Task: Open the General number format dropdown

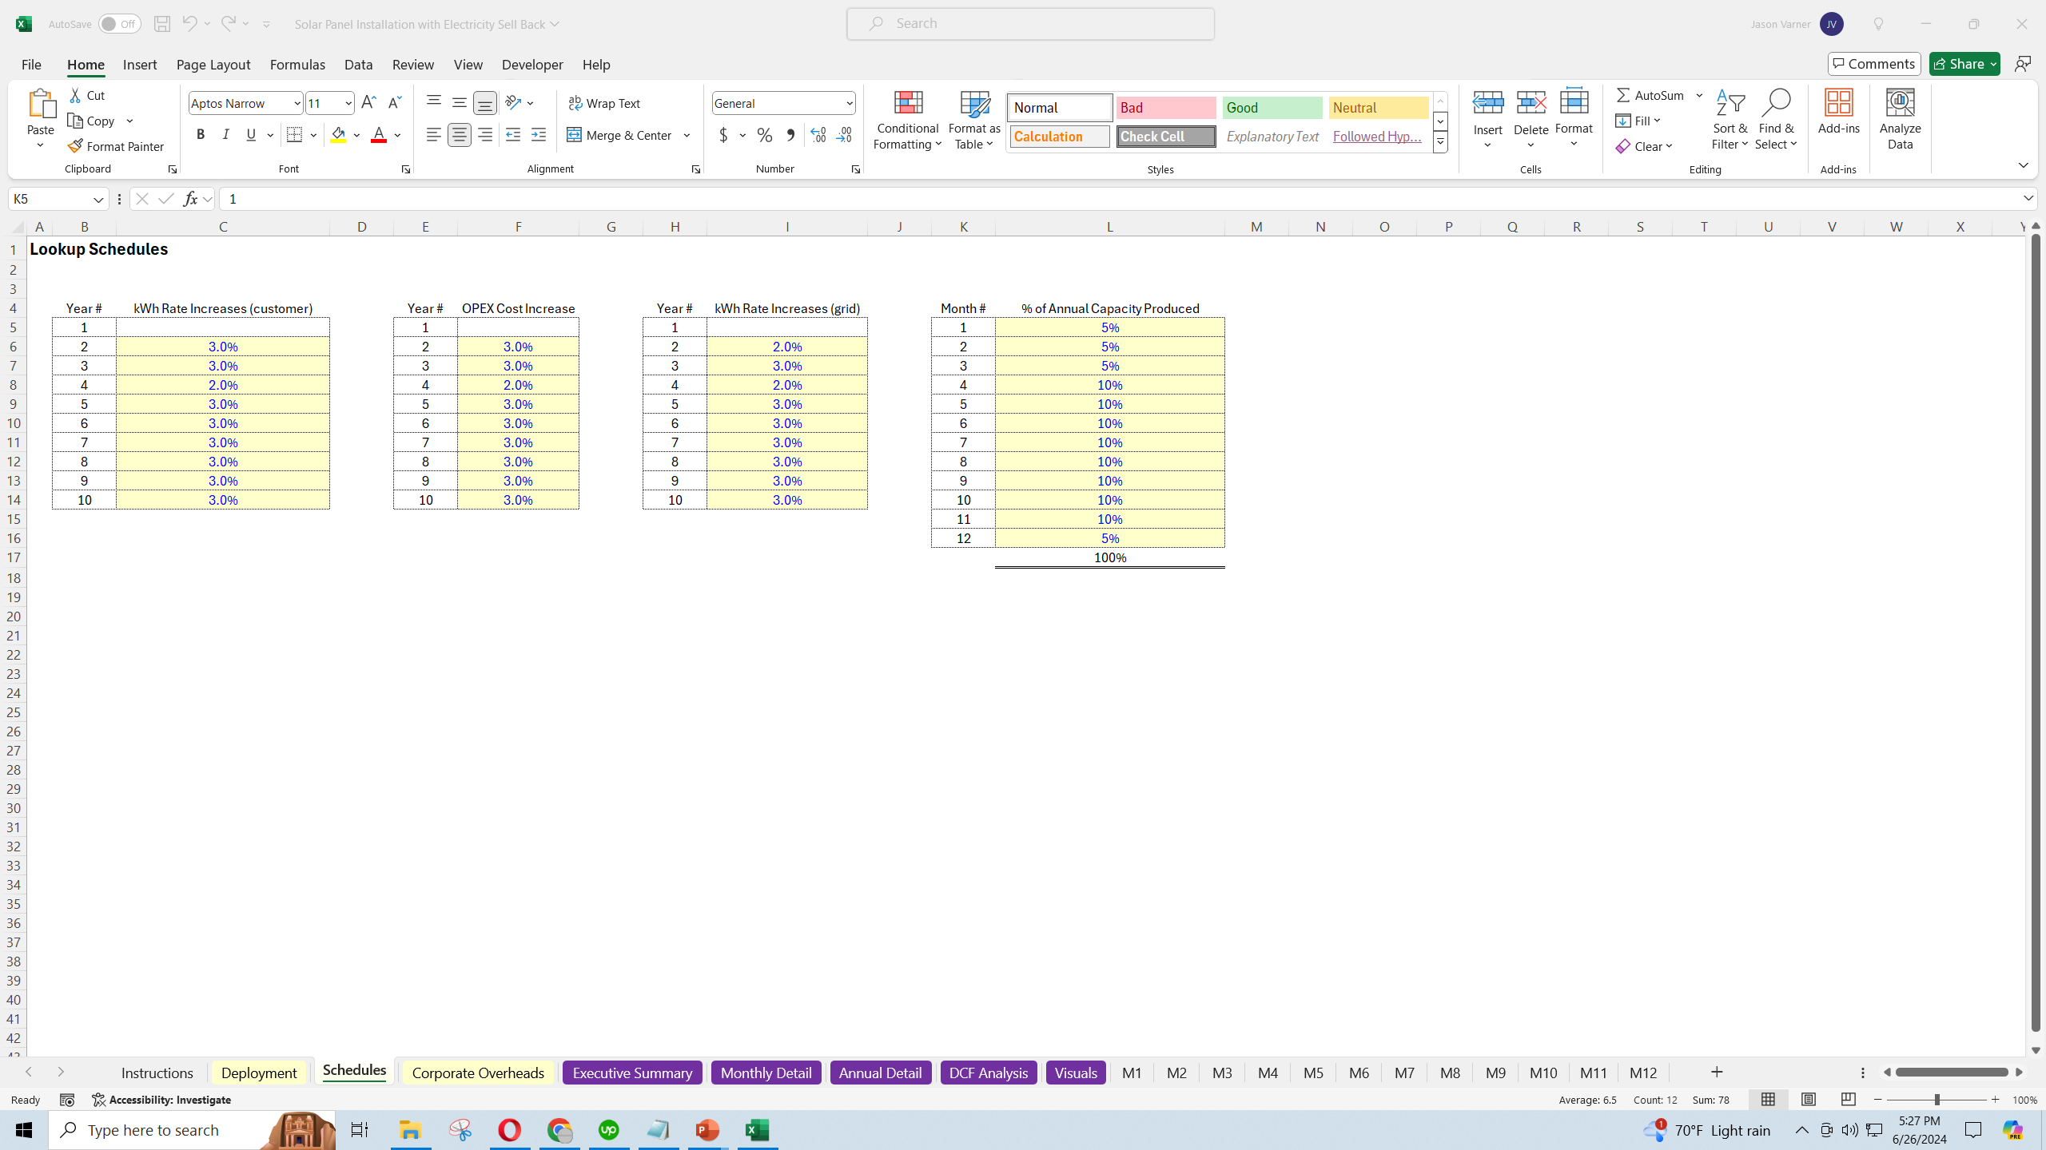Action: click(x=849, y=103)
